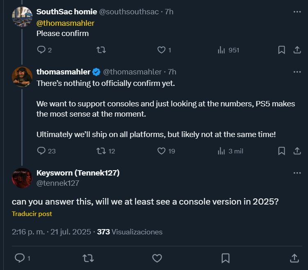The image size is (308, 270).
Task: Bookmark SouthSac homie's tweet
Action: point(281,50)
